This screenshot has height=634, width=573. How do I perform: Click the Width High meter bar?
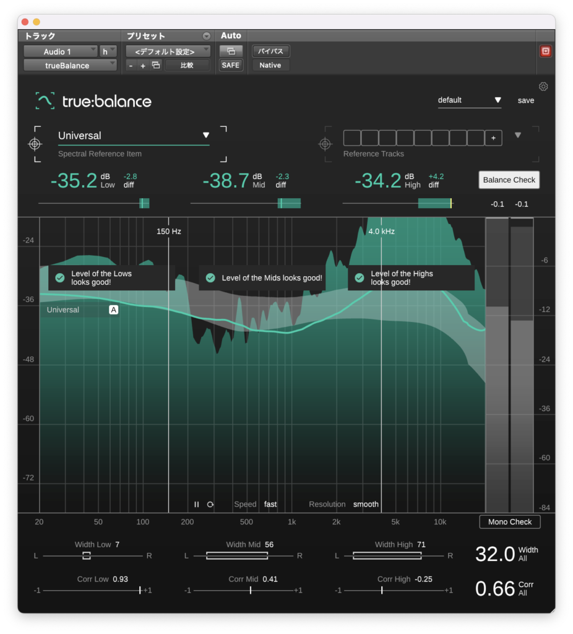click(x=387, y=555)
